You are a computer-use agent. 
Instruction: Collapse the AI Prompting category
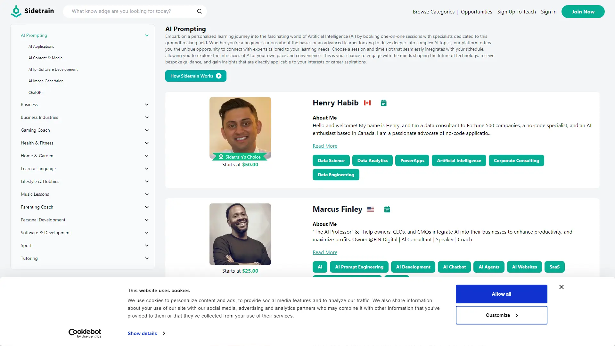(147, 35)
